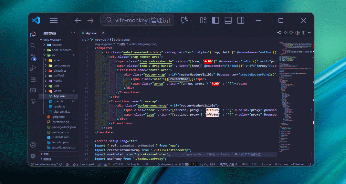Open the .prettierrc.cjs file
This screenshot has height=184, width=346.
click(58, 122)
